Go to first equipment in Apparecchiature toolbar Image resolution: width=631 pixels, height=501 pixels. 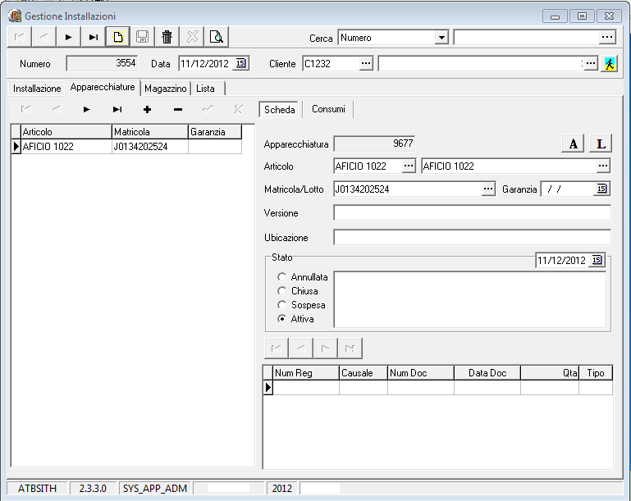tap(25, 109)
